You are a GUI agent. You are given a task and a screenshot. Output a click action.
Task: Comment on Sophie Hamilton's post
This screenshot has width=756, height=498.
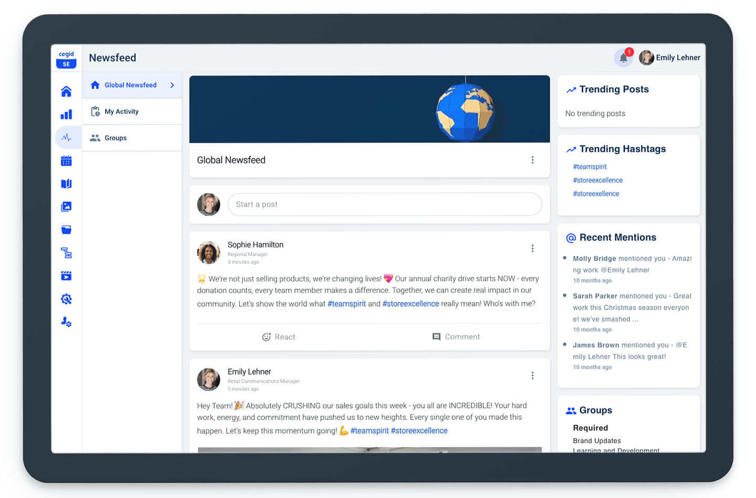(x=456, y=337)
